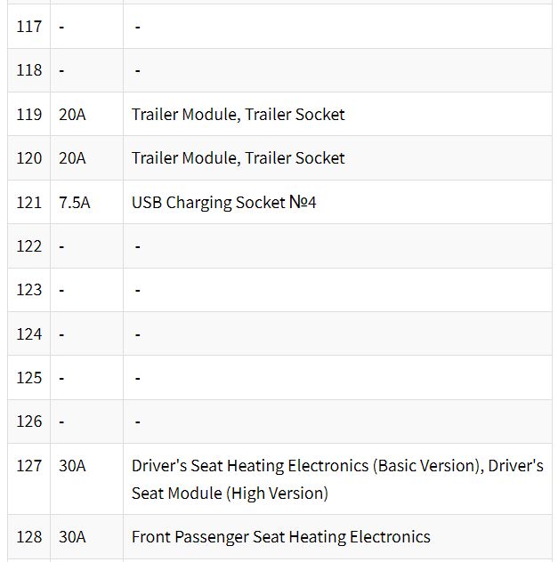Click fuse number 128 cell
Viewport: 558px width, 562px height.
coord(29,537)
